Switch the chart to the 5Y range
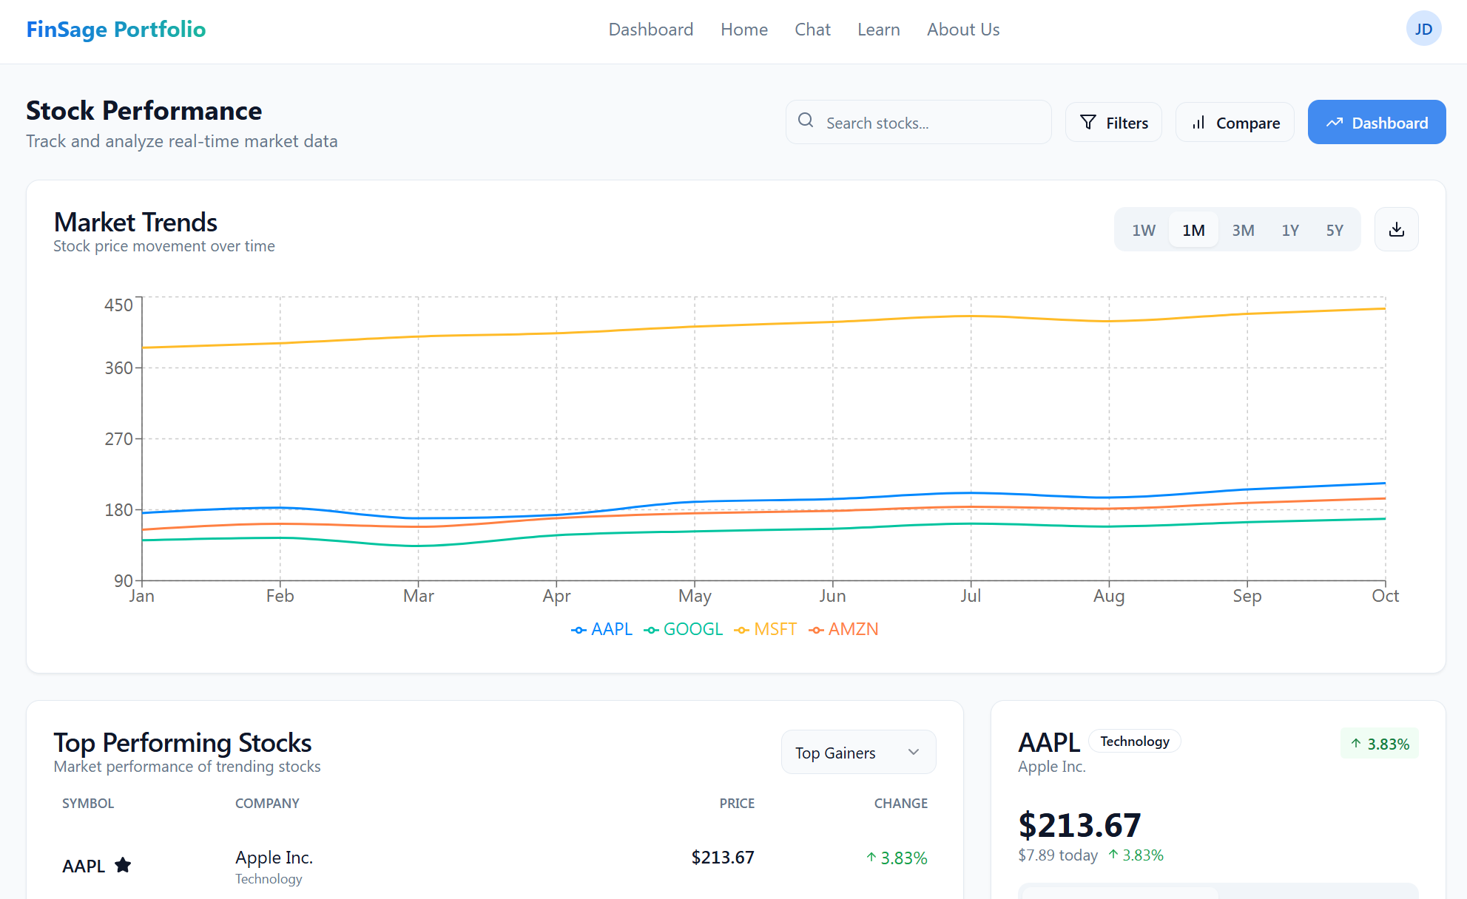1467x899 pixels. click(x=1334, y=231)
